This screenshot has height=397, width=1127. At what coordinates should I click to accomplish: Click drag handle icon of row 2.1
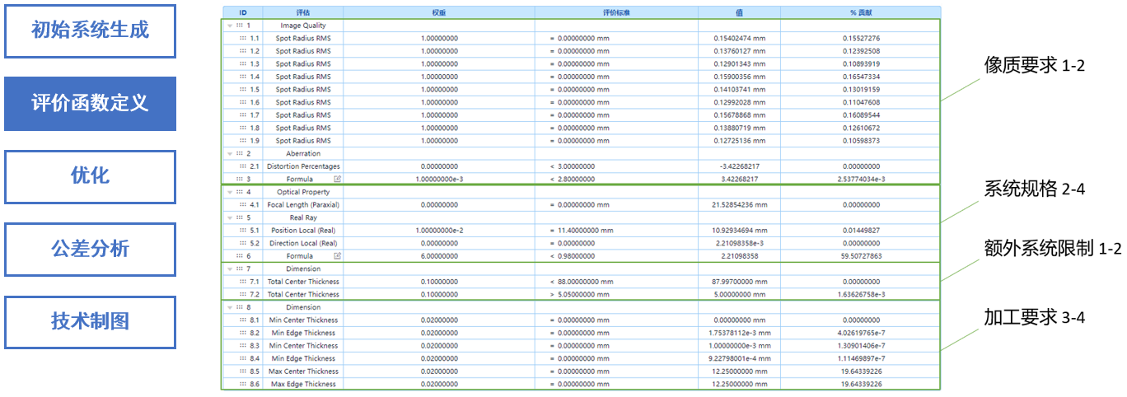coord(242,166)
